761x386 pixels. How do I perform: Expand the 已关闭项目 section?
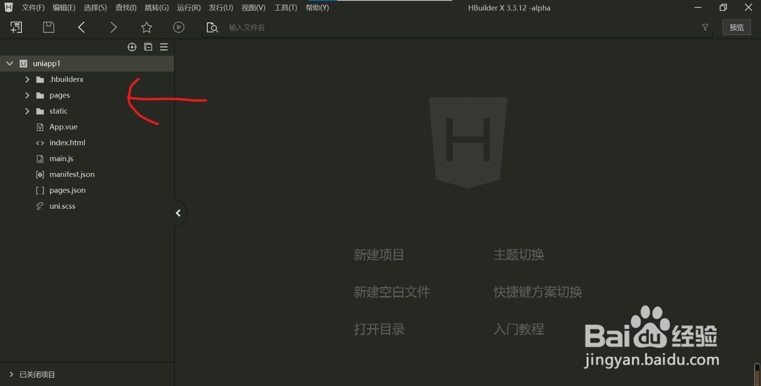click(11, 375)
